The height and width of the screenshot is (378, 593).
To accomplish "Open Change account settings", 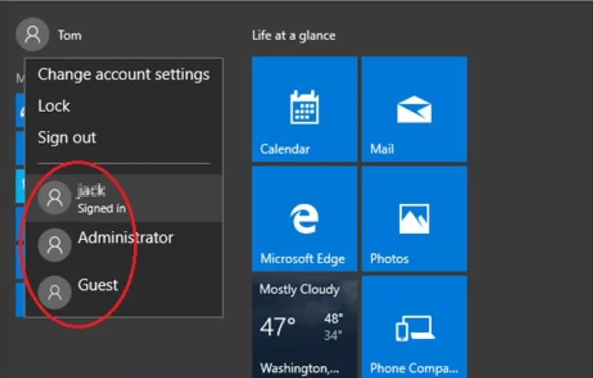I will coord(124,74).
